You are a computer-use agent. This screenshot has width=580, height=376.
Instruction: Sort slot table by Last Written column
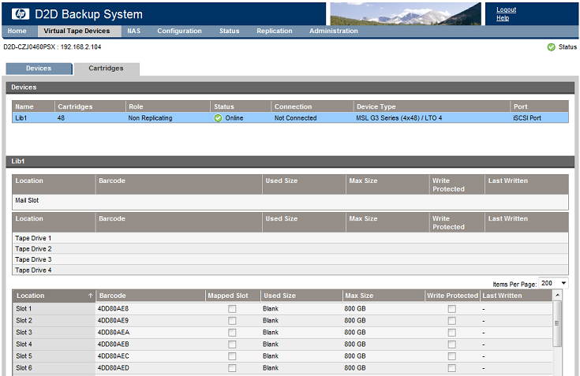(x=516, y=296)
